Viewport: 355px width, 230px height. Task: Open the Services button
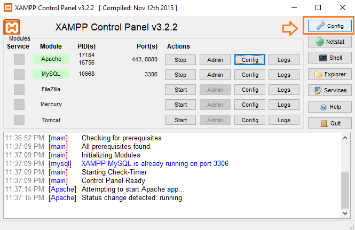click(330, 90)
